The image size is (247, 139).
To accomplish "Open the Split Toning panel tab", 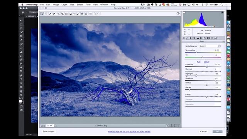I will 198,38.
